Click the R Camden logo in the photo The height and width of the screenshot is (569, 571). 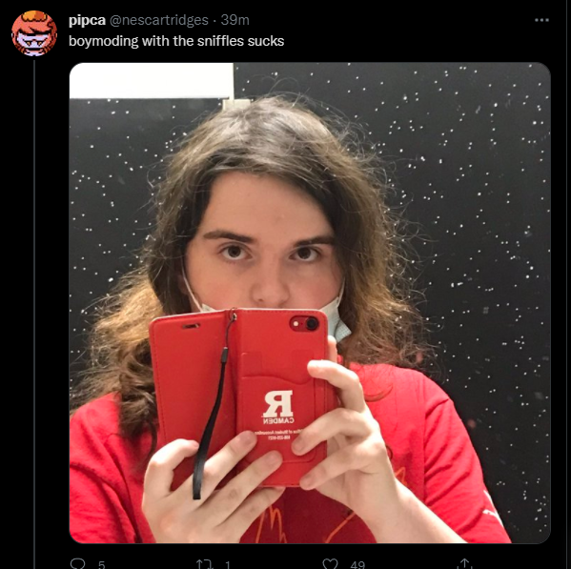tap(278, 407)
